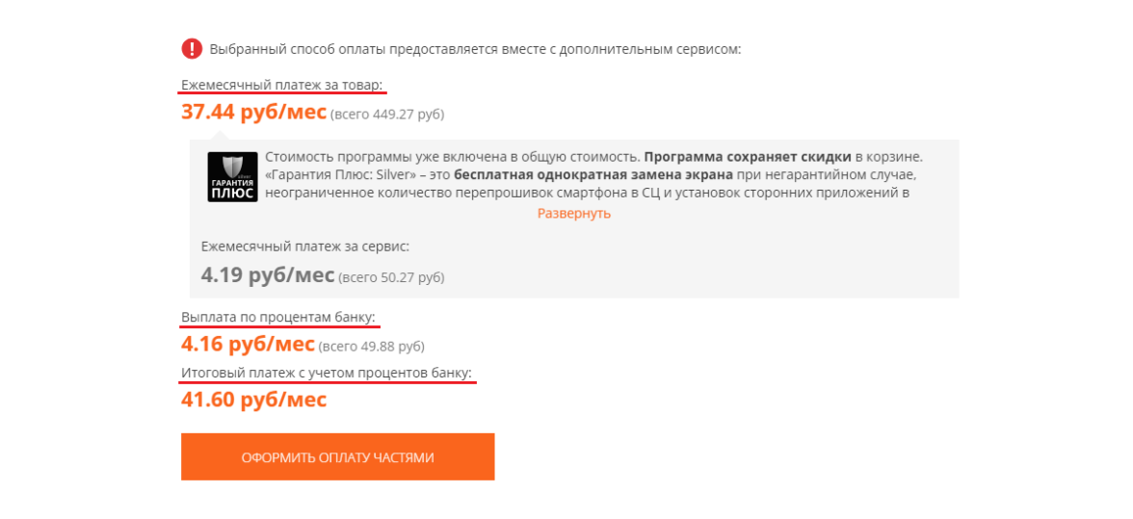This screenshot has width=1133, height=519.
Task: Click the всего 50.27 руб service total
Action: [391, 277]
